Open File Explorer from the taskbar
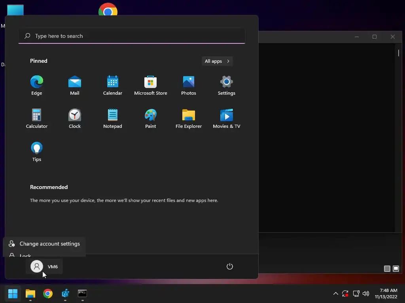The image size is (405, 303). [x=30, y=294]
